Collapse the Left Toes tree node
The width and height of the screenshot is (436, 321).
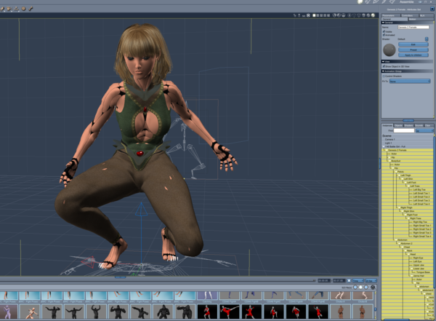tap(408, 186)
